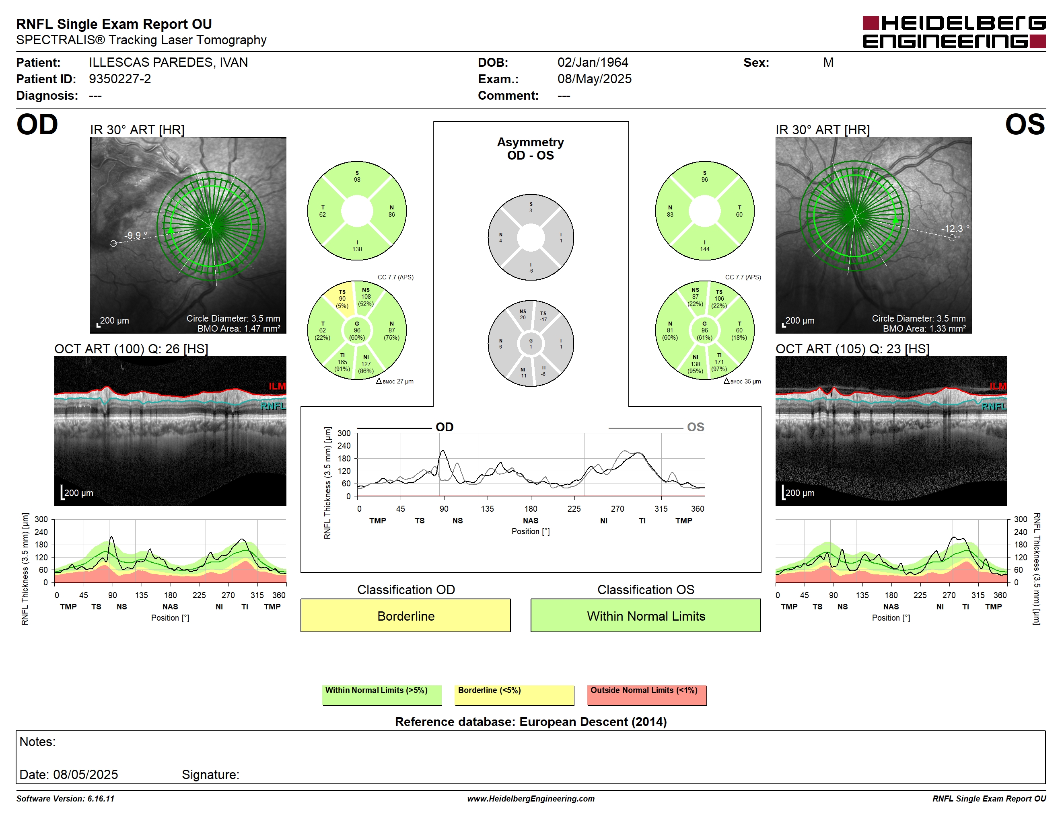
Task: Click the OD angle label -9.9°
Action: [x=136, y=235]
